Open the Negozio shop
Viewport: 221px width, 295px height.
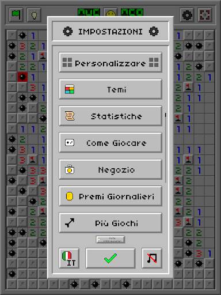tap(110, 169)
